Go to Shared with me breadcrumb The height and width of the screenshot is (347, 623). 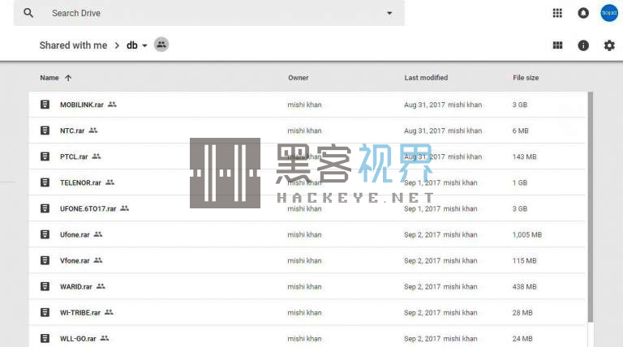pyautogui.click(x=73, y=45)
